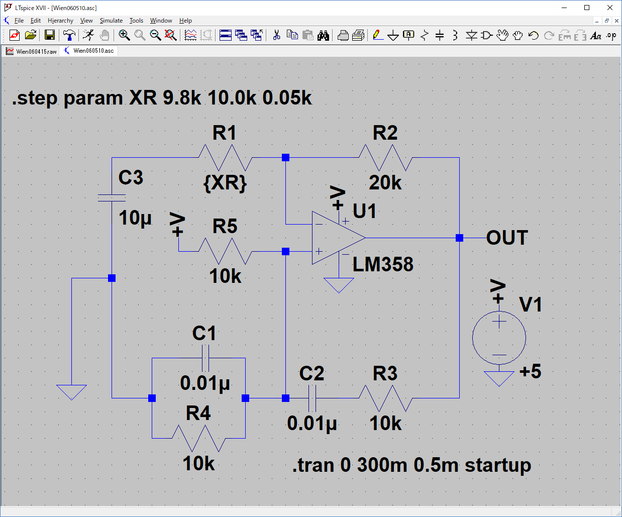This screenshot has width=622, height=517.
Task: Pick the Diode tool in toolbar
Action: (471, 35)
